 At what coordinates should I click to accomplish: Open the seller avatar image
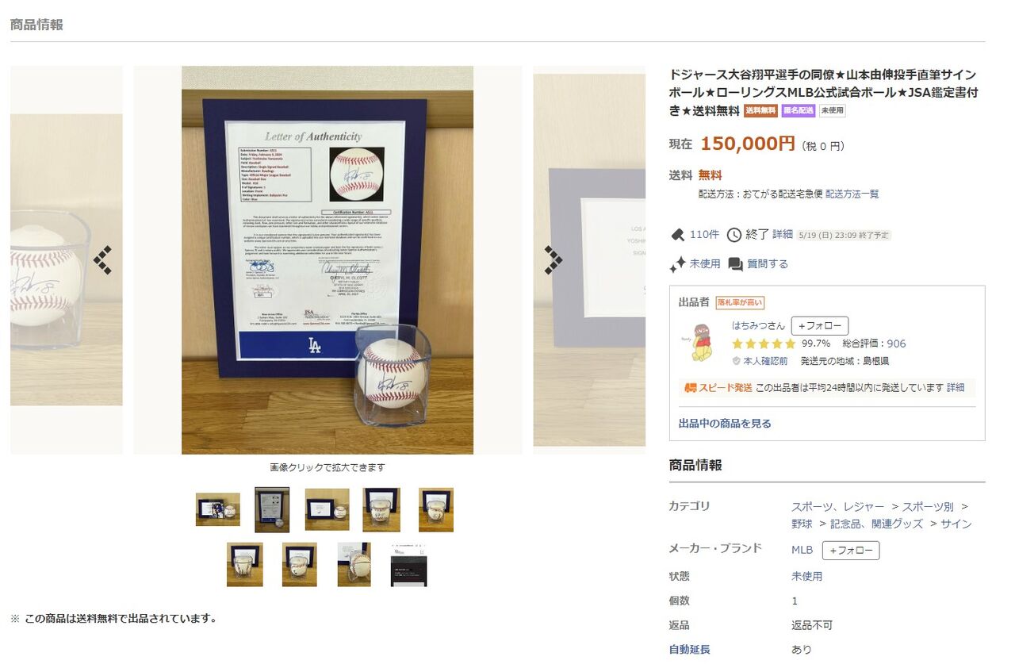[x=701, y=342]
